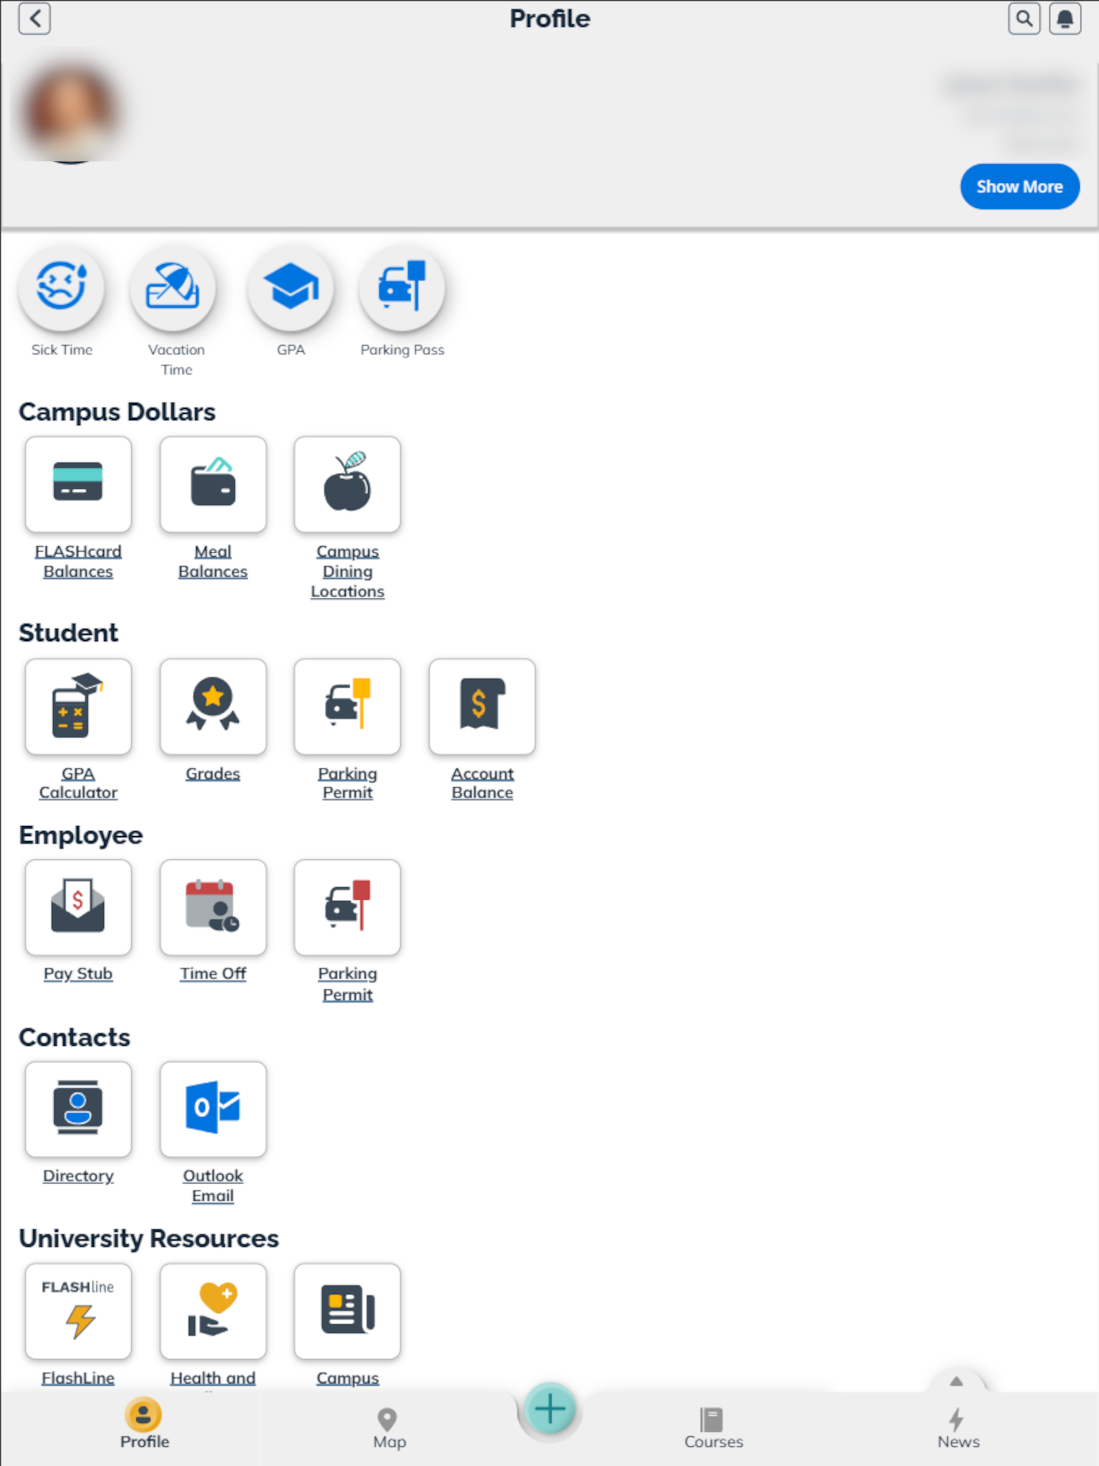Screen dimensions: 1099x1466
Task: Click the Parking Pass circular icon
Action: [401, 287]
